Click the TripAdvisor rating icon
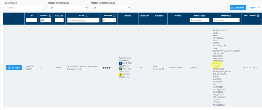The width and height of the screenshot is (262, 110). 121,69
